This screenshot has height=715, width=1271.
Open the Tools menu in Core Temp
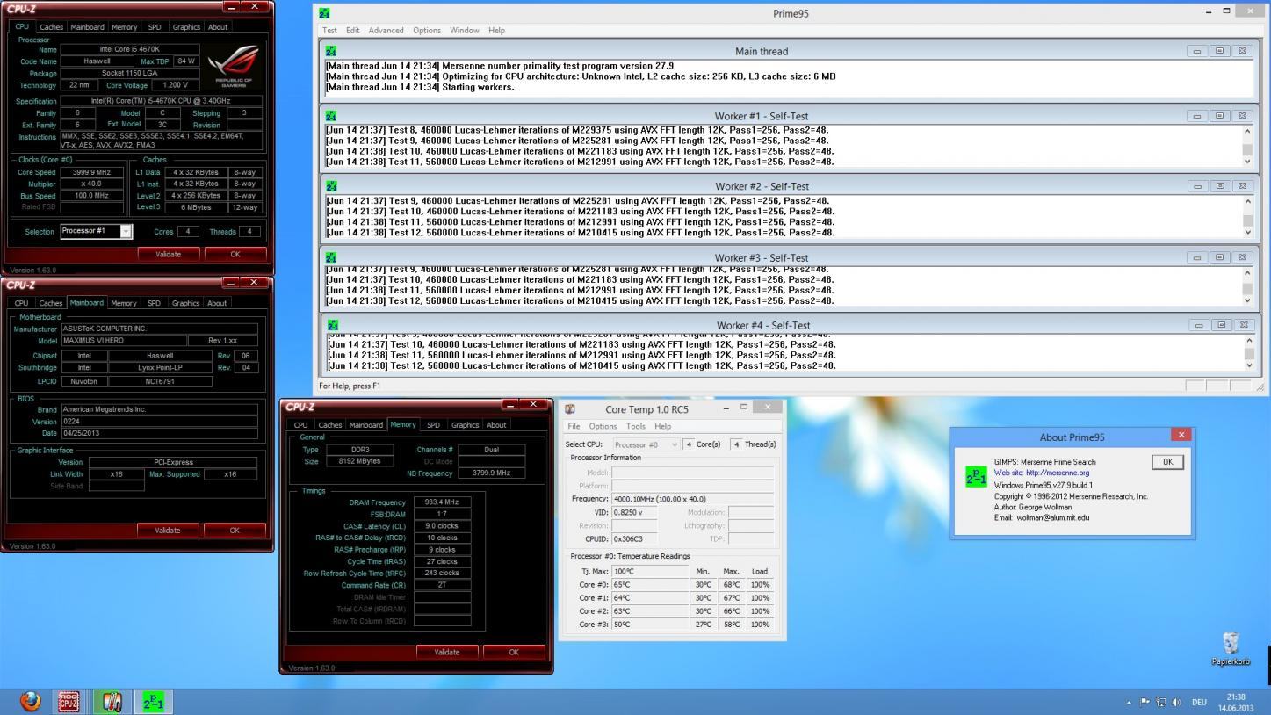pyautogui.click(x=636, y=426)
